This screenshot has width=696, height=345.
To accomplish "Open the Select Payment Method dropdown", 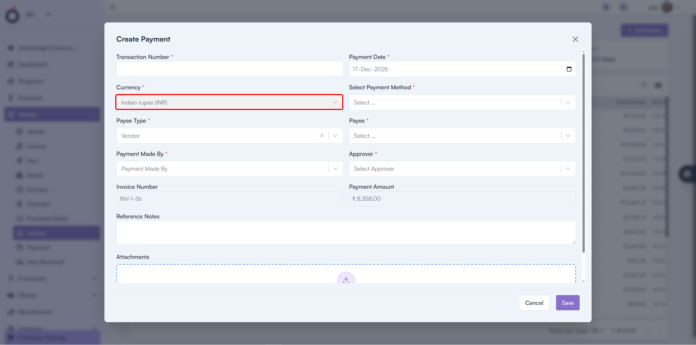I will (x=567, y=102).
